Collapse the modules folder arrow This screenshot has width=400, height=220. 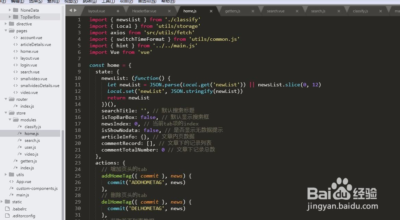coord(10,120)
